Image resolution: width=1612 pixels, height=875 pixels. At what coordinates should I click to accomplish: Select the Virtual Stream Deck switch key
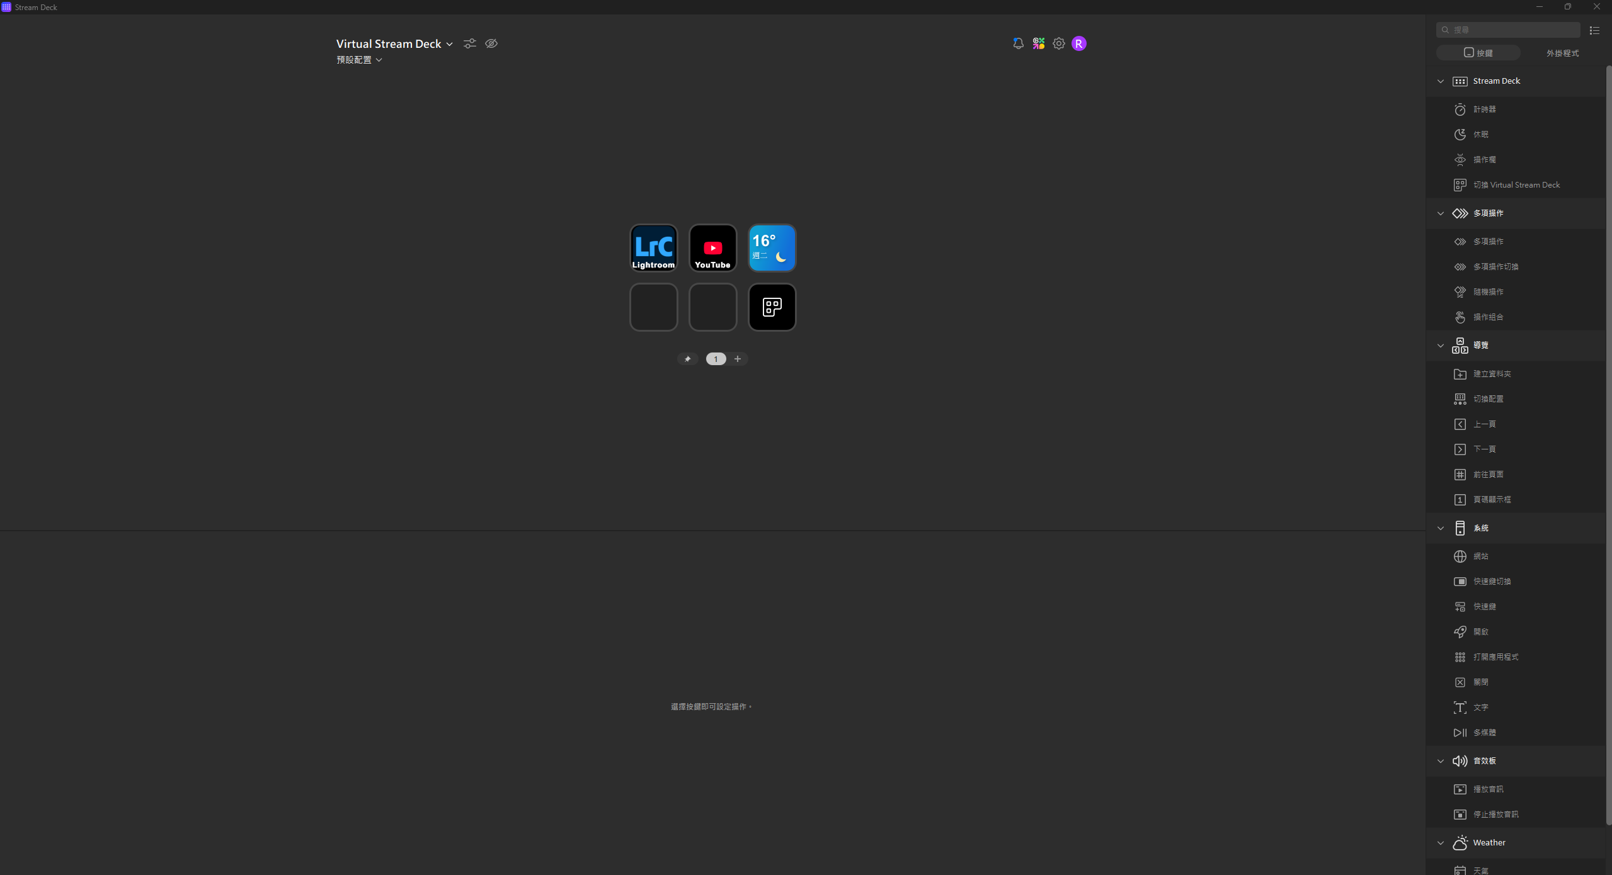[772, 307]
